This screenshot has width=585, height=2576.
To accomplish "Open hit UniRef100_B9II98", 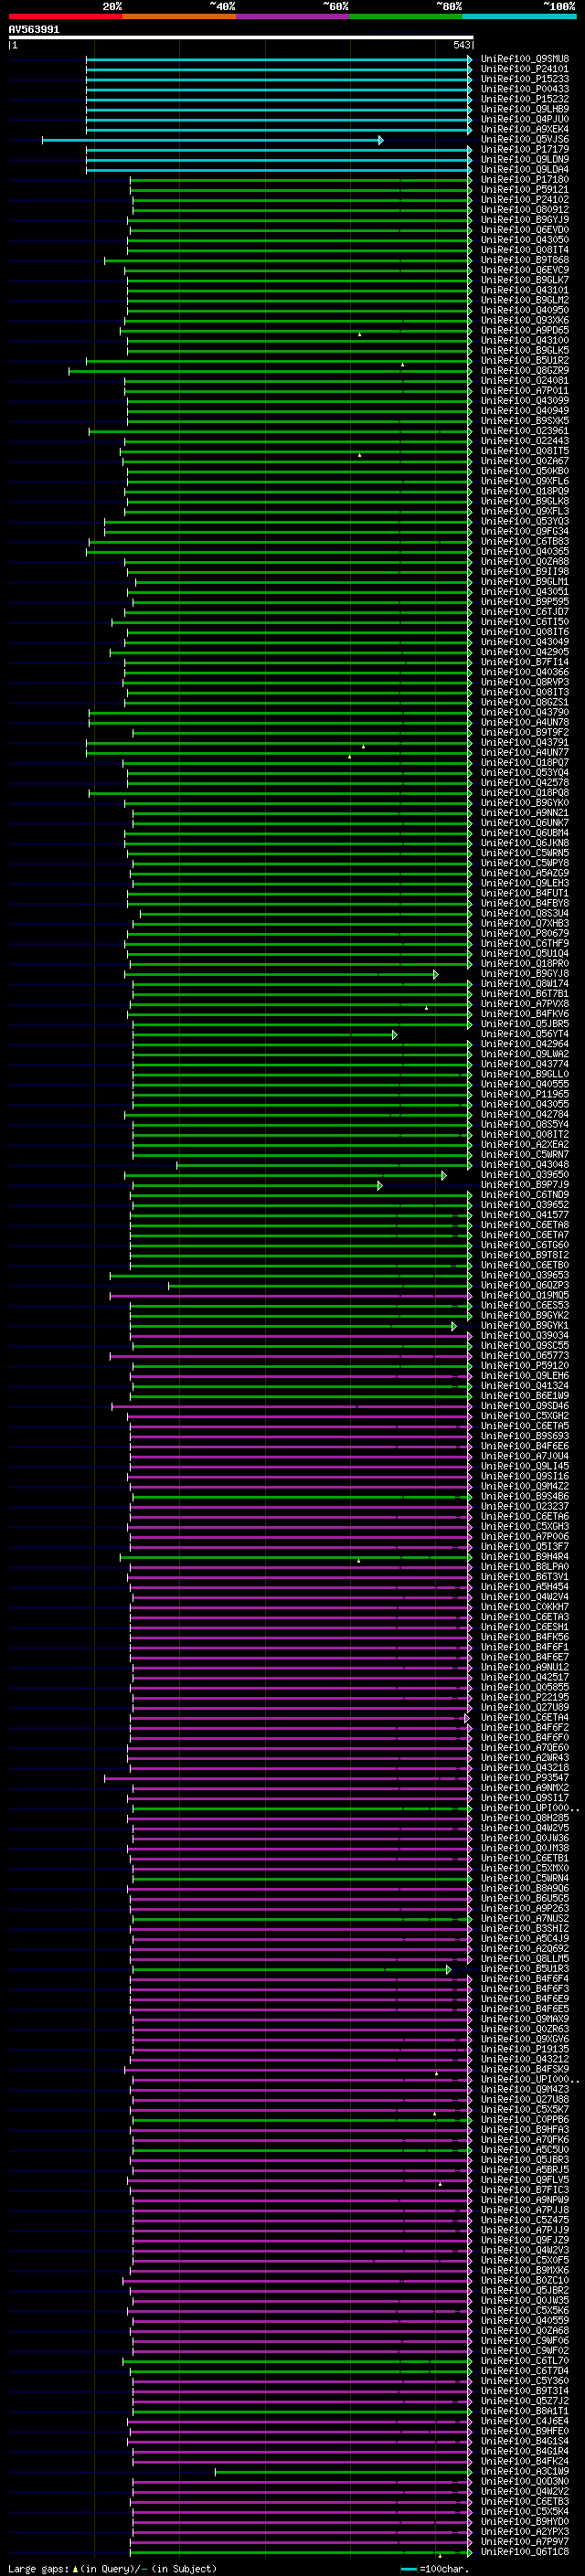I will point(524,572).
